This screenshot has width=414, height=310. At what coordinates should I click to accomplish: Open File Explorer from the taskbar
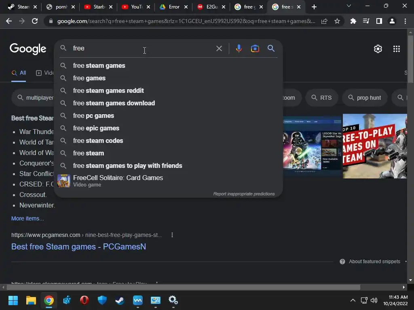[x=31, y=300]
